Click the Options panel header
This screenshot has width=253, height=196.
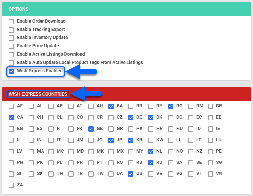click(x=19, y=9)
